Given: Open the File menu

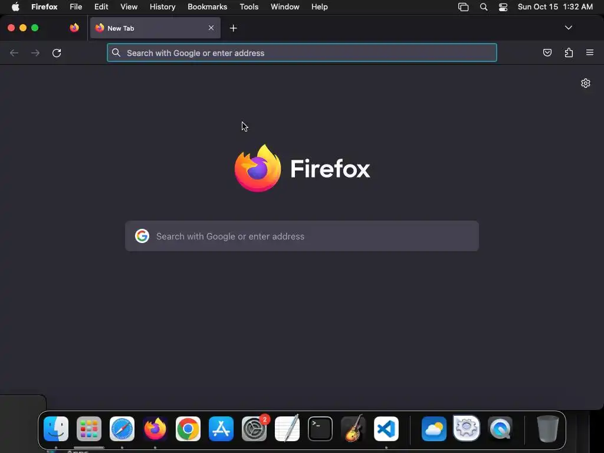Looking at the screenshot, I should (x=76, y=7).
